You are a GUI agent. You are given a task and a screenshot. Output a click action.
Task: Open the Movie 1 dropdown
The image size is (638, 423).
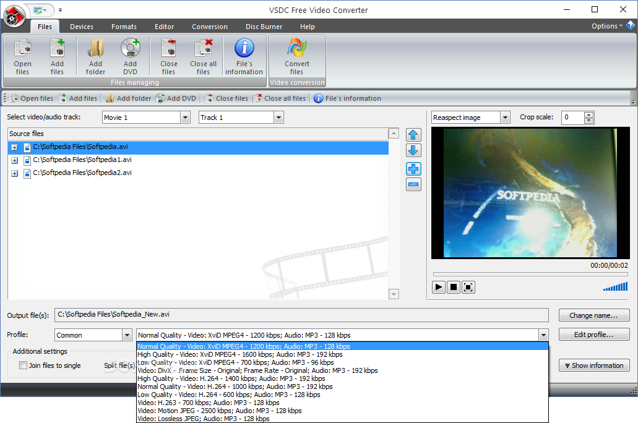pos(185,117)
